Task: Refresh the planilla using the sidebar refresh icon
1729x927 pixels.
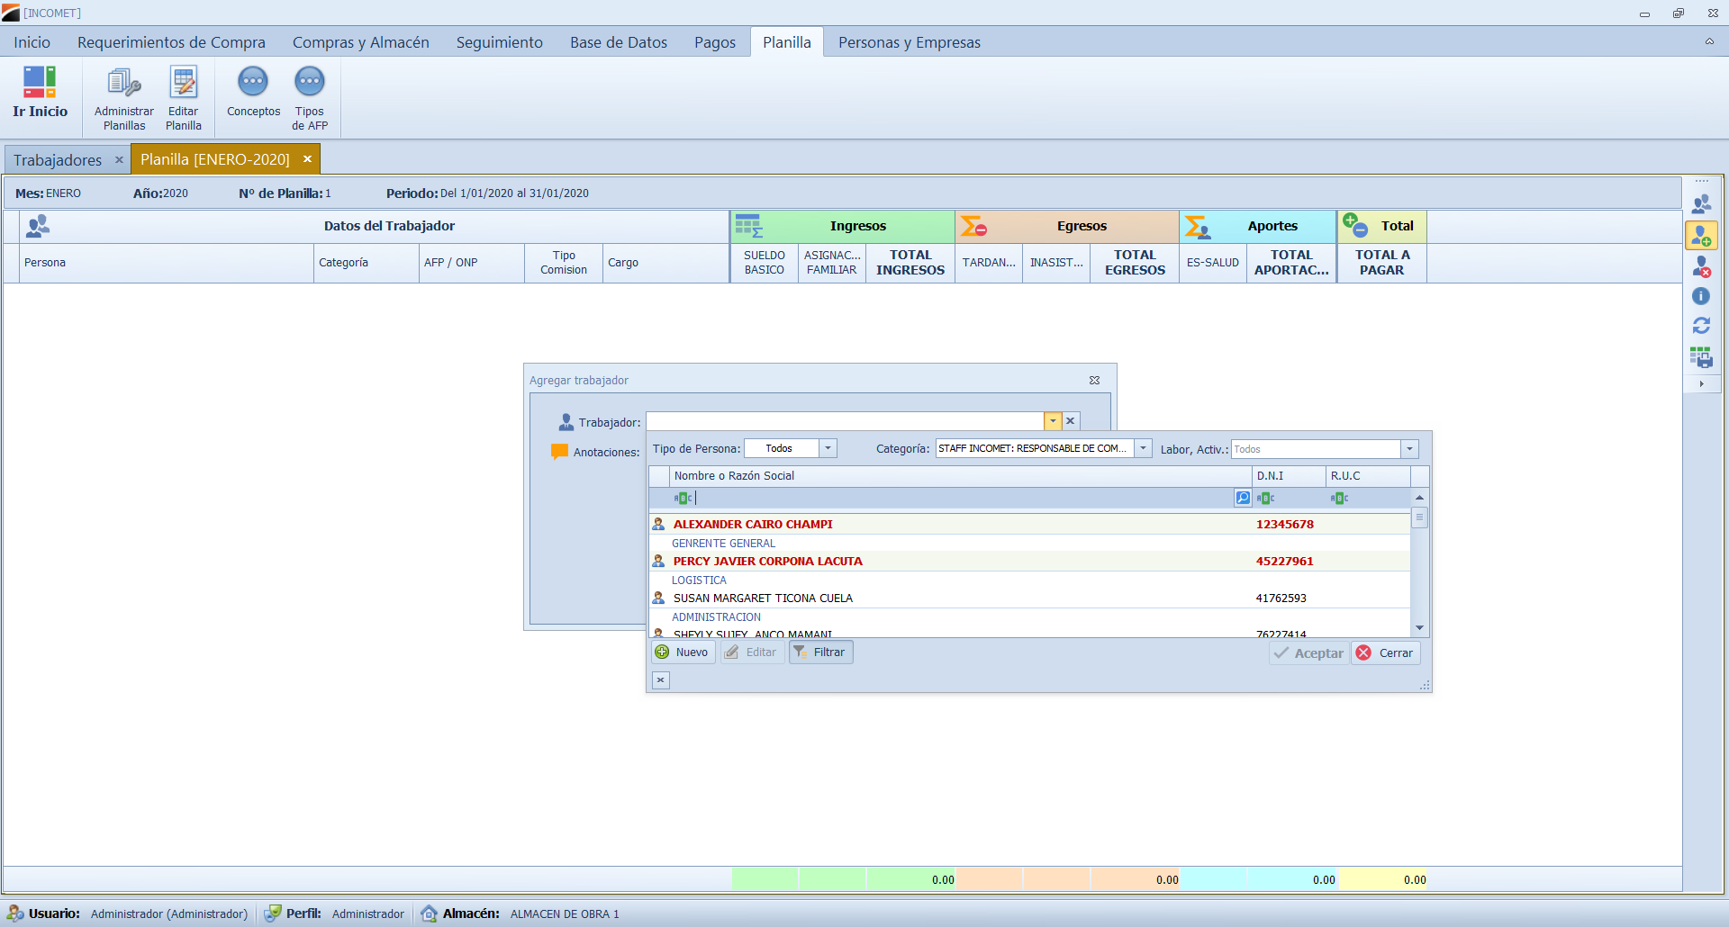Action: point(1701,326)
